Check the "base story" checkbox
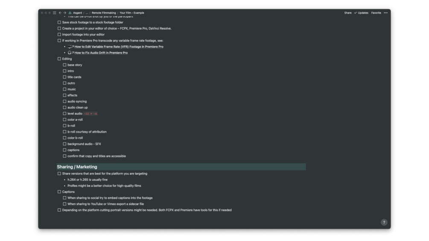Screen dimensions: 429x241 coord(64,65)
